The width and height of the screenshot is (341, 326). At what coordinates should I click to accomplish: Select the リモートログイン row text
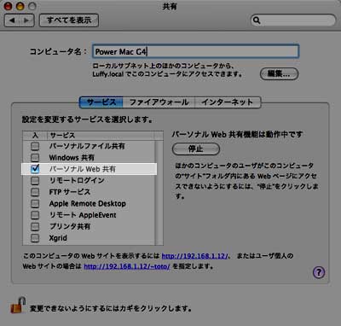point(77,181)
